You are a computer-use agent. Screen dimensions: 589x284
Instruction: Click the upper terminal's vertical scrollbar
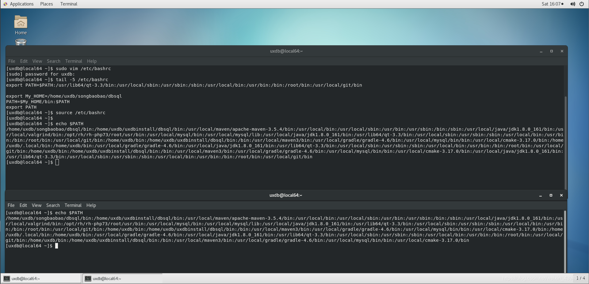pyautogui.click(x=566, y=142)
